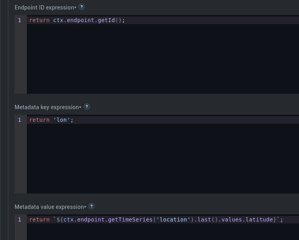The width and height of the screenshot is (299, 240).
Task: Click the getTimeSeries method in value expression
Action: (x=130, y=220)
